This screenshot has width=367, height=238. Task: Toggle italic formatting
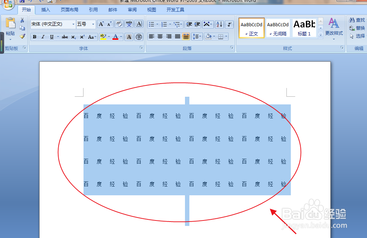pyautogui.click(x=43, y=37)
